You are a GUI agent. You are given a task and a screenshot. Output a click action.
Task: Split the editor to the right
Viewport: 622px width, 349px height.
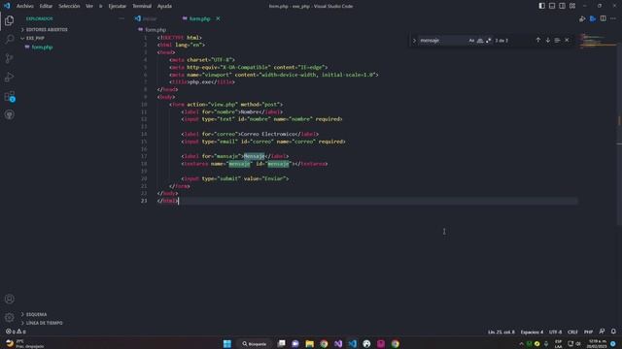603,18
